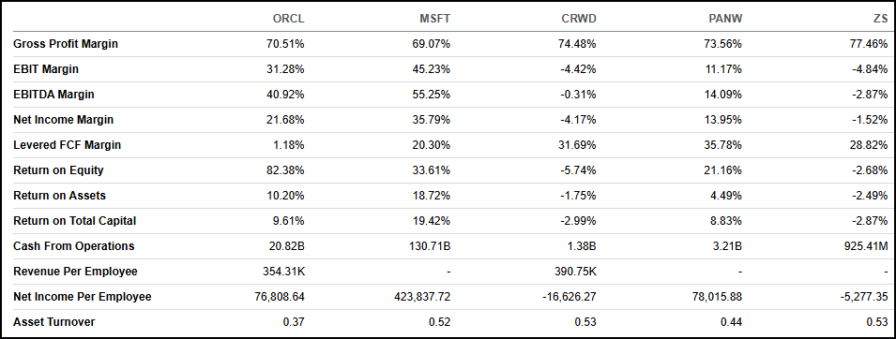Select ORCL's 82.38% return on equity cell
Image resolution: width=896 pixels, height=339 pixels.
[287, 170]
